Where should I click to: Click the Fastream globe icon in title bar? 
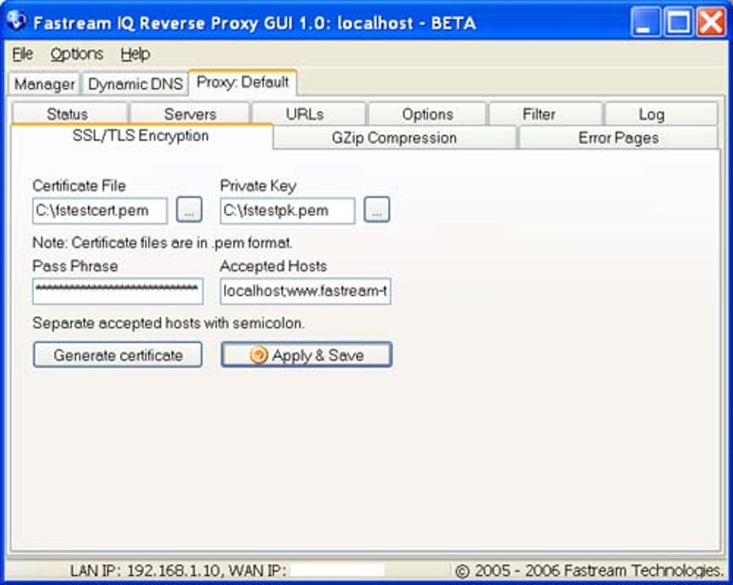click(17, 21)
